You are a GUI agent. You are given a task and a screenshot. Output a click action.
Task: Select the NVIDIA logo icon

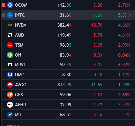pyautogui.click(x=10, y=25)
